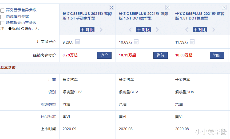This screenshot has width=230, height=139.
Task: Shift 手动豪华型 column right with arrow
Action: click(101, 30)
